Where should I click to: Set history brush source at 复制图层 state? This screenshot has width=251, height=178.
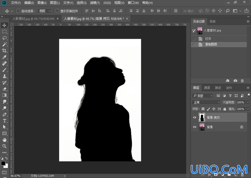point(194,44)
